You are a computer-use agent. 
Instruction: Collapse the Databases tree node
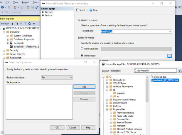(4, 32)
